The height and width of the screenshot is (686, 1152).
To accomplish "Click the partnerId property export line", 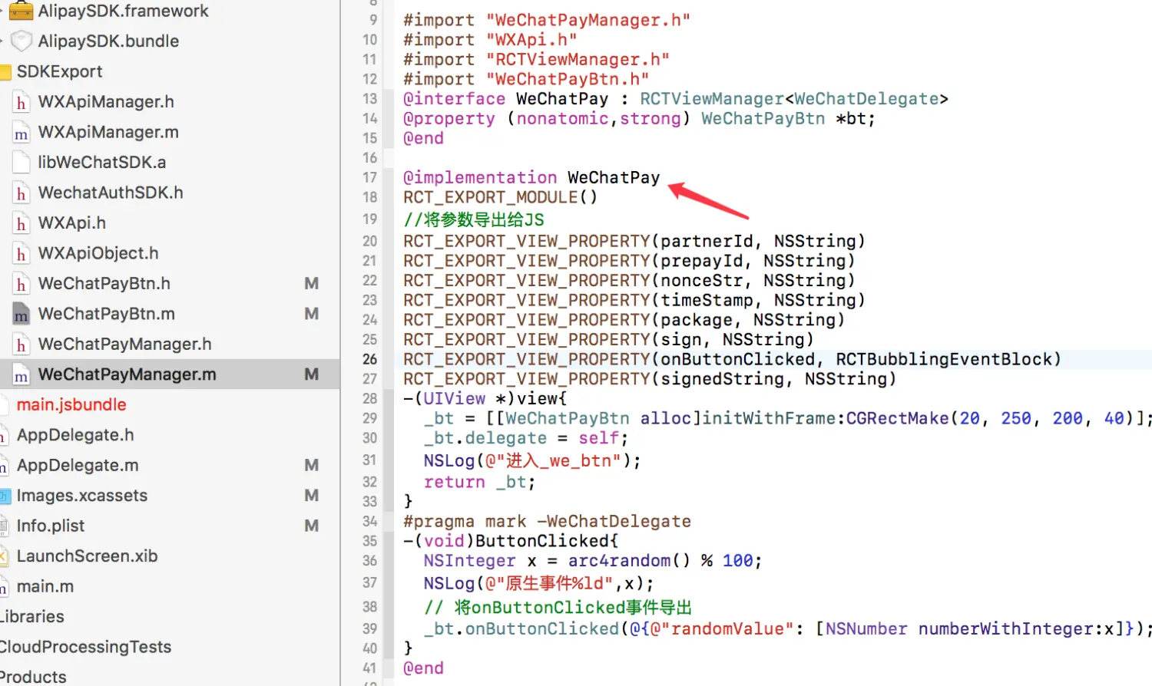I will coord(634,242).
